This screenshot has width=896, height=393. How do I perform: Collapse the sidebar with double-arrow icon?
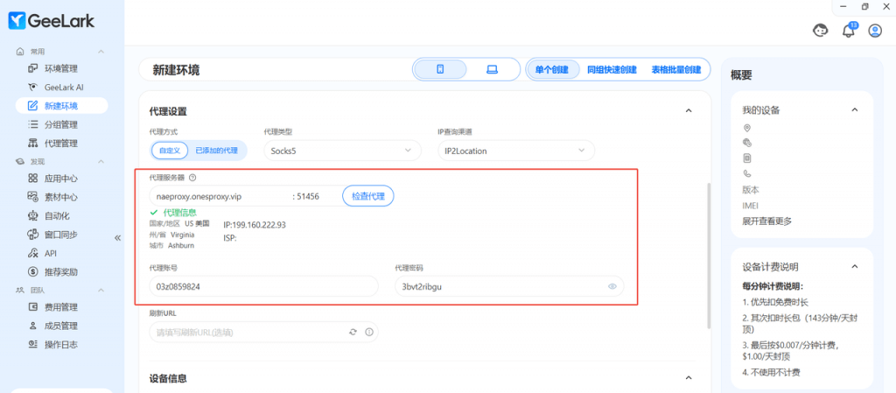point(118,238)
